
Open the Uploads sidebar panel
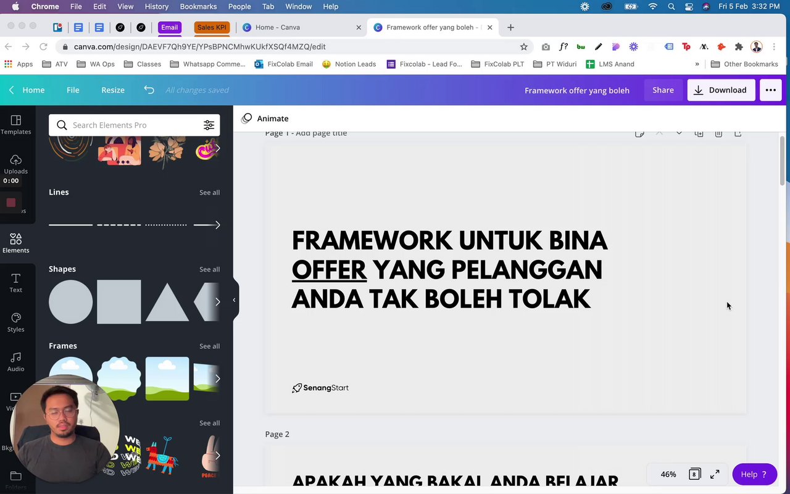point(16,164)
